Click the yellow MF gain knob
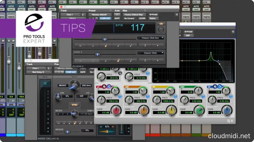Viewport: 254px width, 142px height. pyautogui.click(x=171, y=111)
